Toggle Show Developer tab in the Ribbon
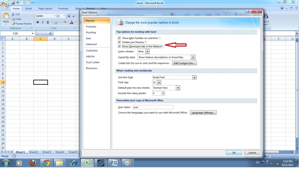This screenshot has height=169, width=301. pos(119,46)
